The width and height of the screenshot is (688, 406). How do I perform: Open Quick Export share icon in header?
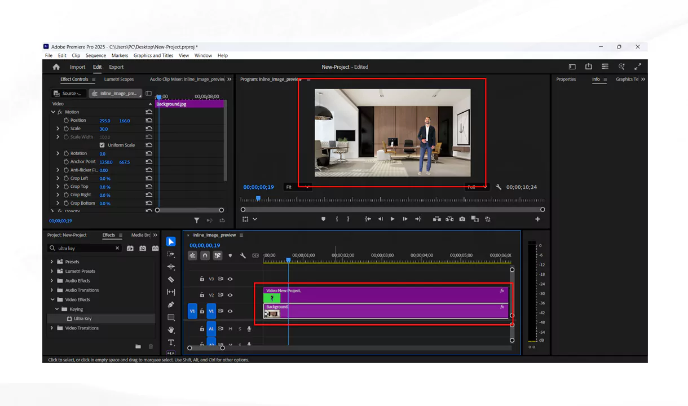point(588,67)
